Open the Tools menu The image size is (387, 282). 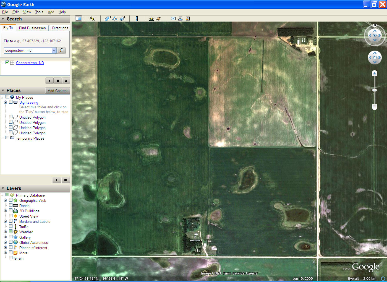coord(39,12)
